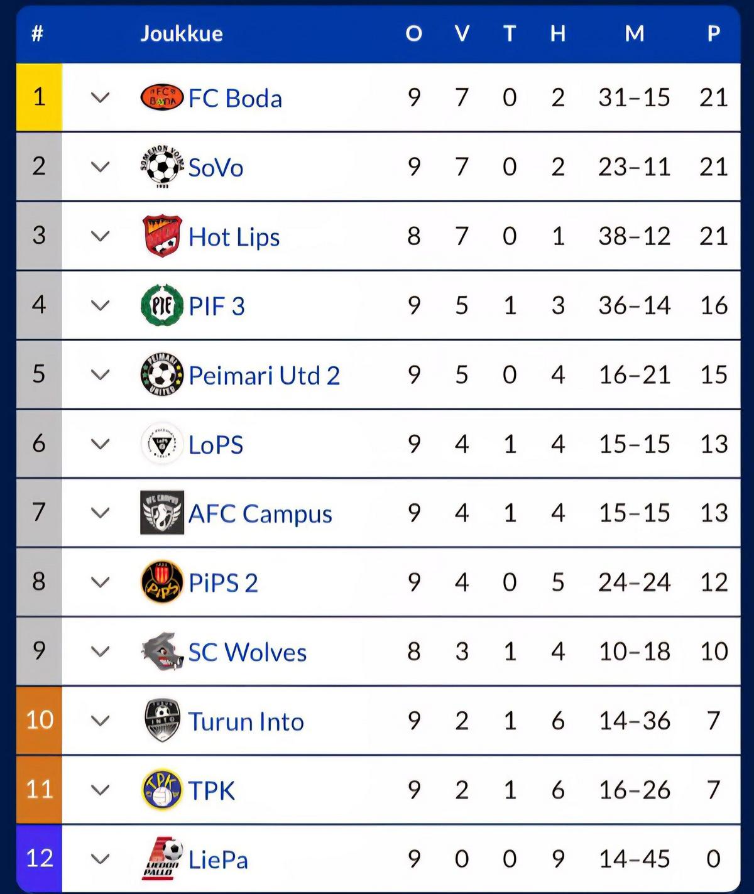Select the Joukkue column header
Viewport: 754px width, 894px height.
[x=182, y=33]
